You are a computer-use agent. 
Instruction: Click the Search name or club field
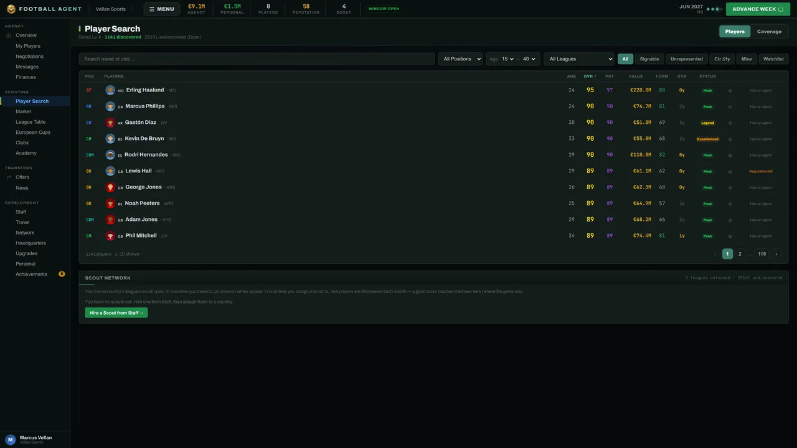click(257, 59)
